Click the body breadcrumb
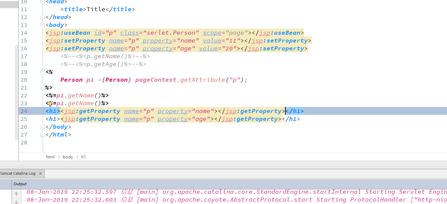The image size is (447, 204). coord(68,157)
